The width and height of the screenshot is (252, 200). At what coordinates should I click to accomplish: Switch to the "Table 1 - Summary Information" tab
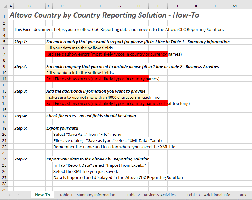click(x=88, y=195)
